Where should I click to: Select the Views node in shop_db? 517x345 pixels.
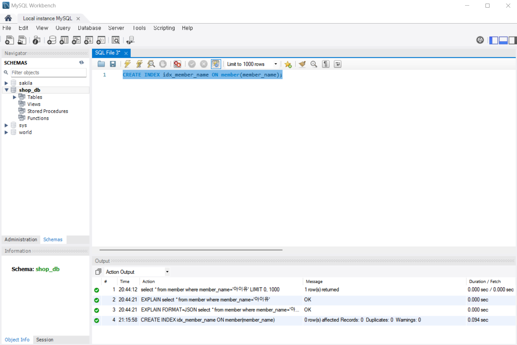(34, 104)
